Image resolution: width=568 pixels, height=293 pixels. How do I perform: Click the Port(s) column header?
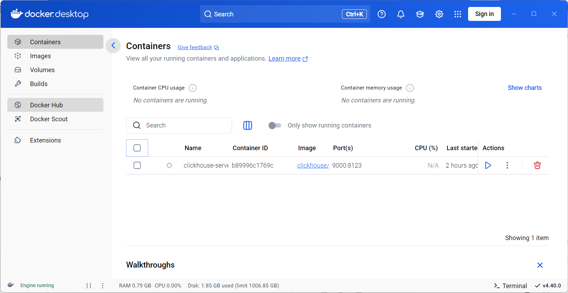tap(343, 148)
